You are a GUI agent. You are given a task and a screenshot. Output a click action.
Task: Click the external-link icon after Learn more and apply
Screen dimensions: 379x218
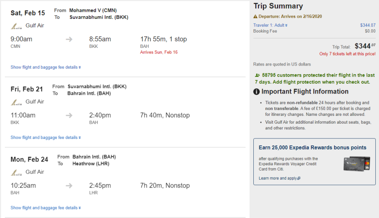pos(299,178)
